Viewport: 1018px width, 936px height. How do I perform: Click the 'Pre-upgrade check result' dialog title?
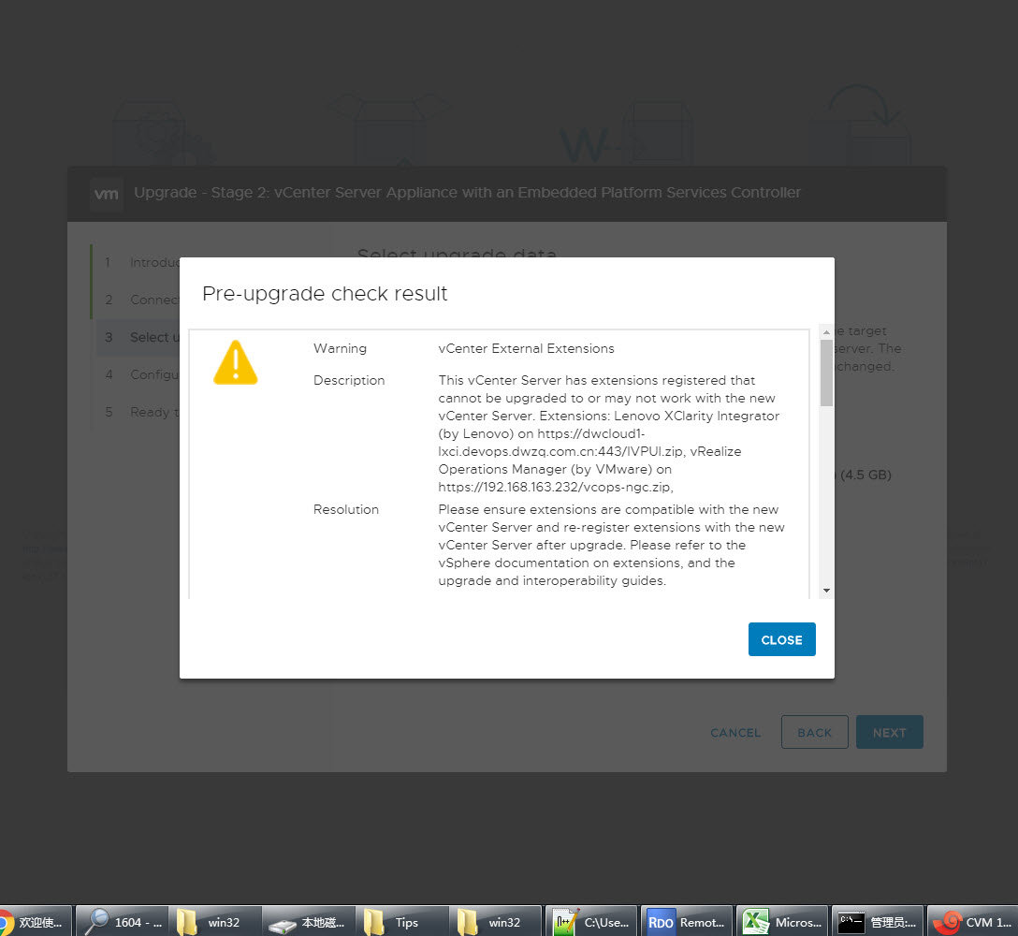click(x=325, y=294)
